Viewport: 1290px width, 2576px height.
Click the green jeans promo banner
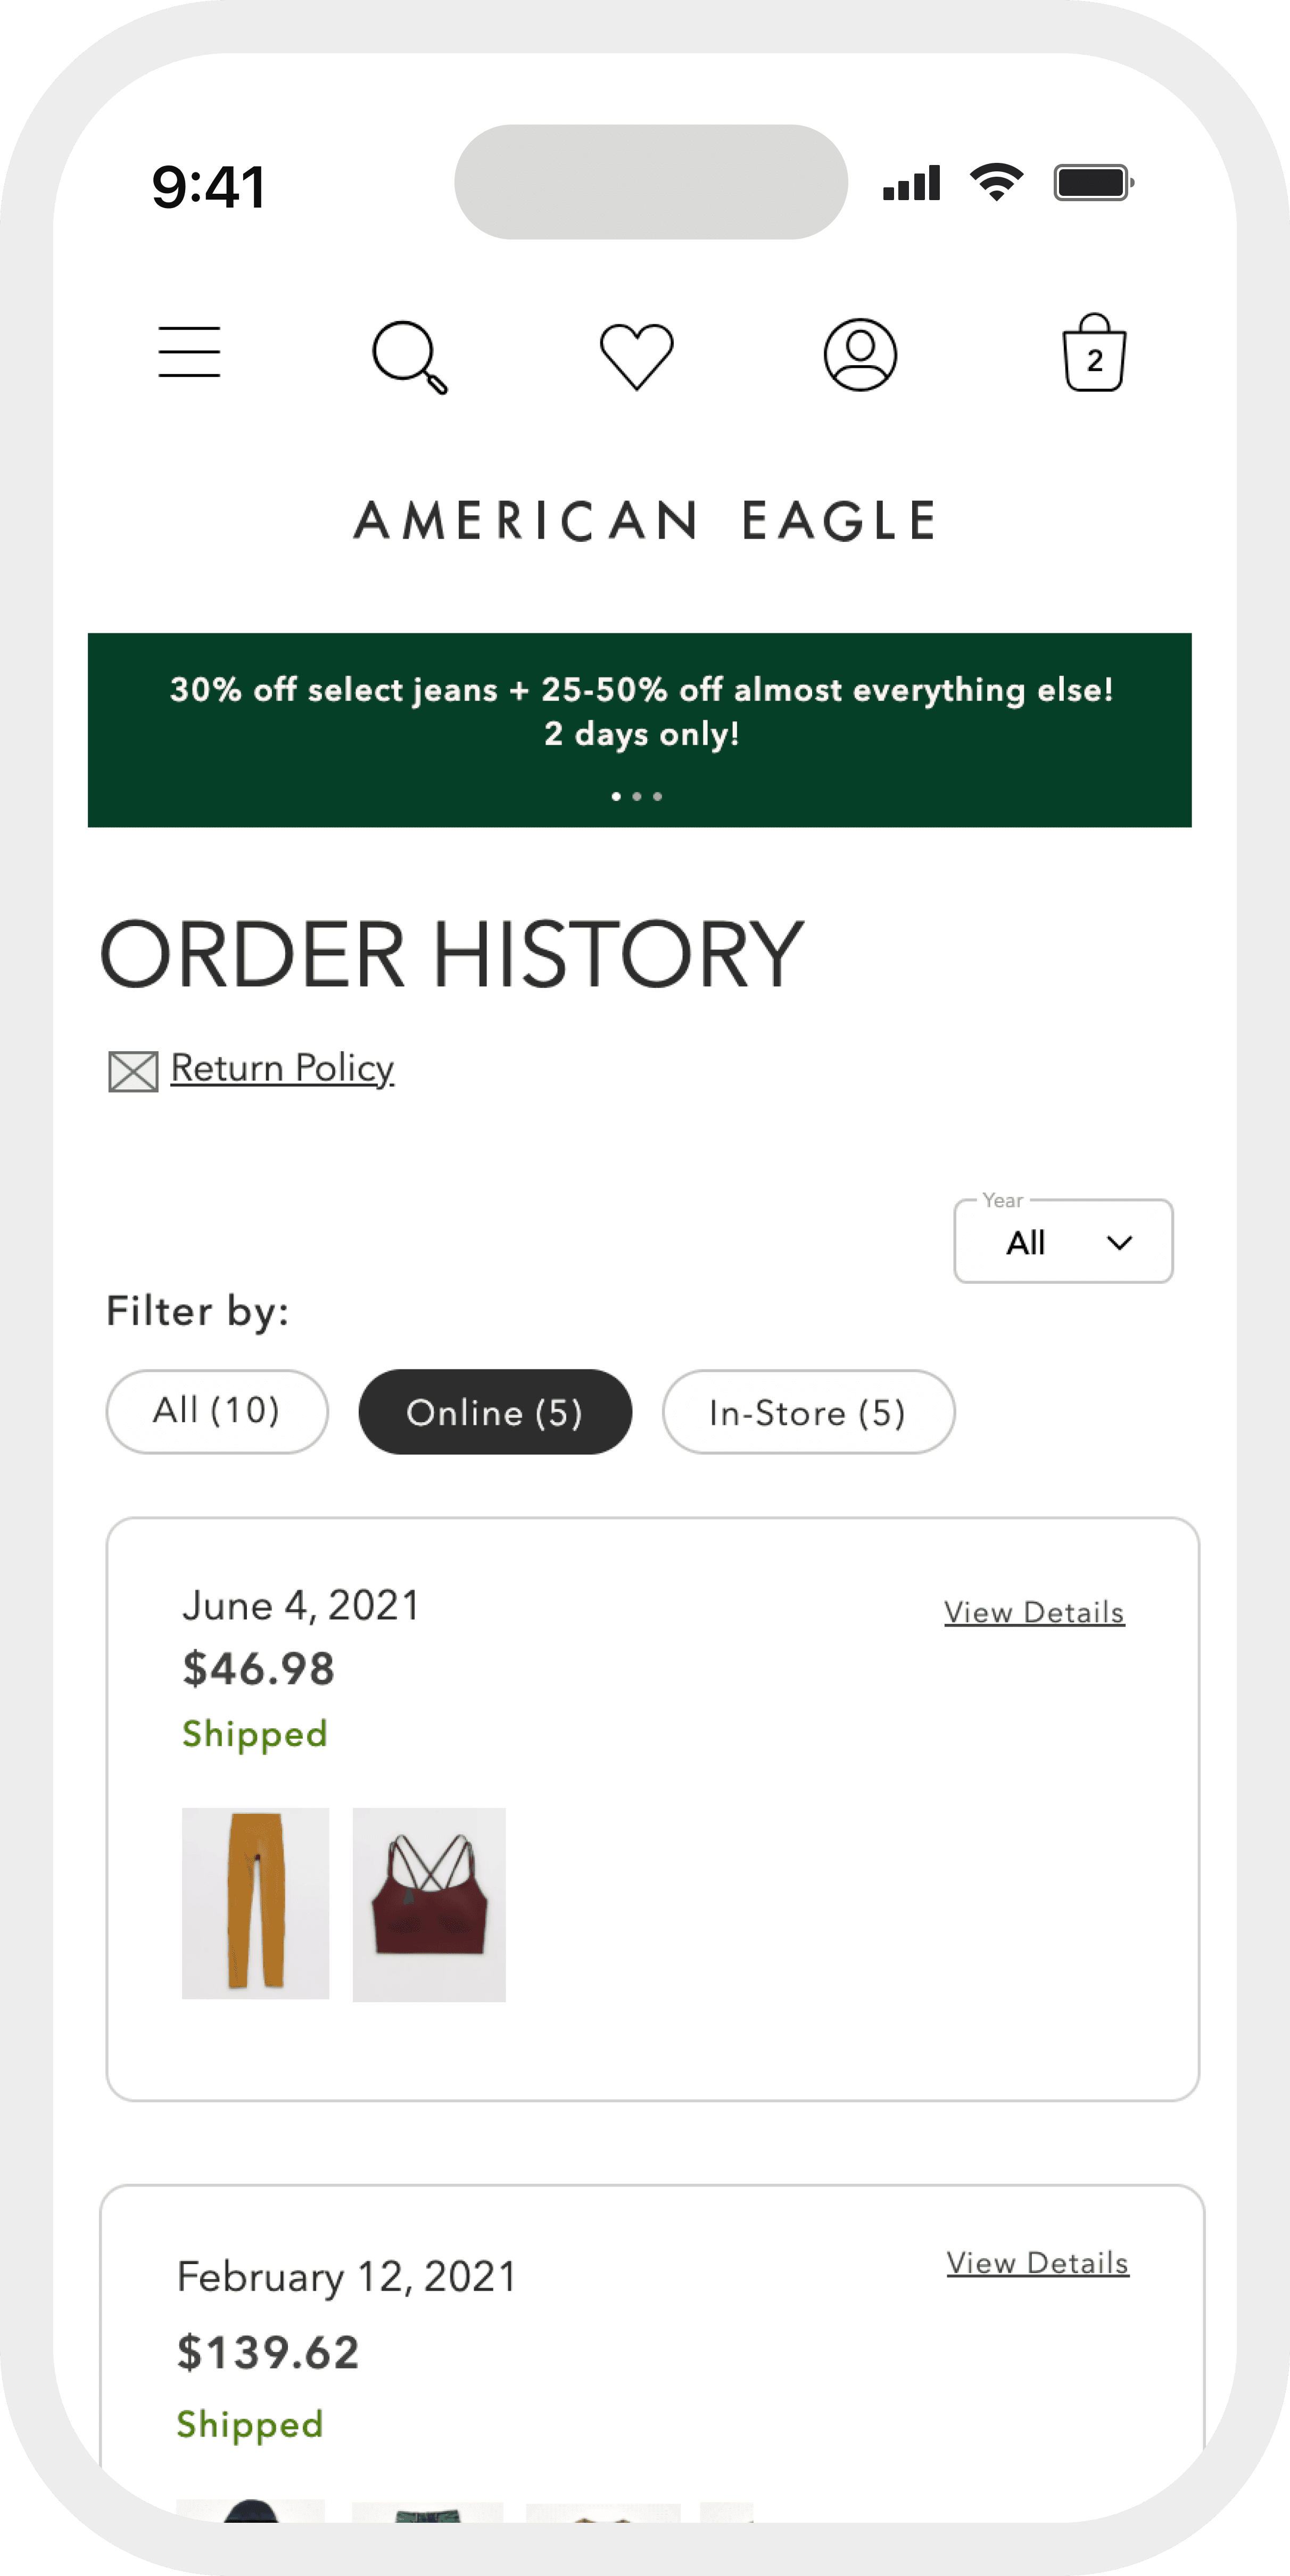pyautogui.click(x=640, y=730)
